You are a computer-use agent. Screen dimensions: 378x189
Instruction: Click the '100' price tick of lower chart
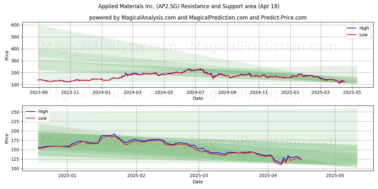pyautogui.click(x=15, y=169)
